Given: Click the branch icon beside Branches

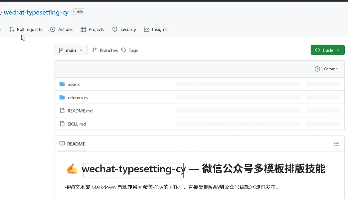Looking at the screenshot, I should [94, 50].
